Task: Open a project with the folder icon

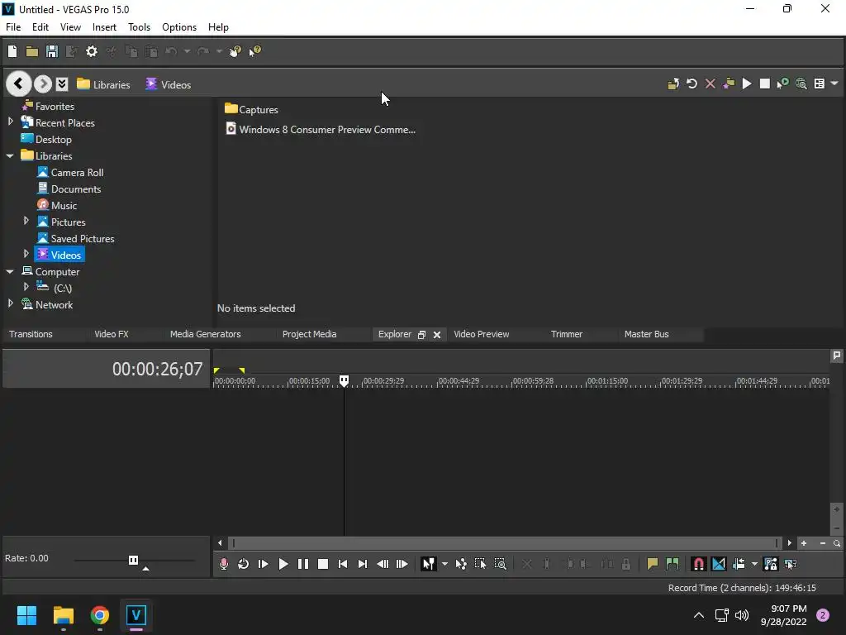Action: 32,51
